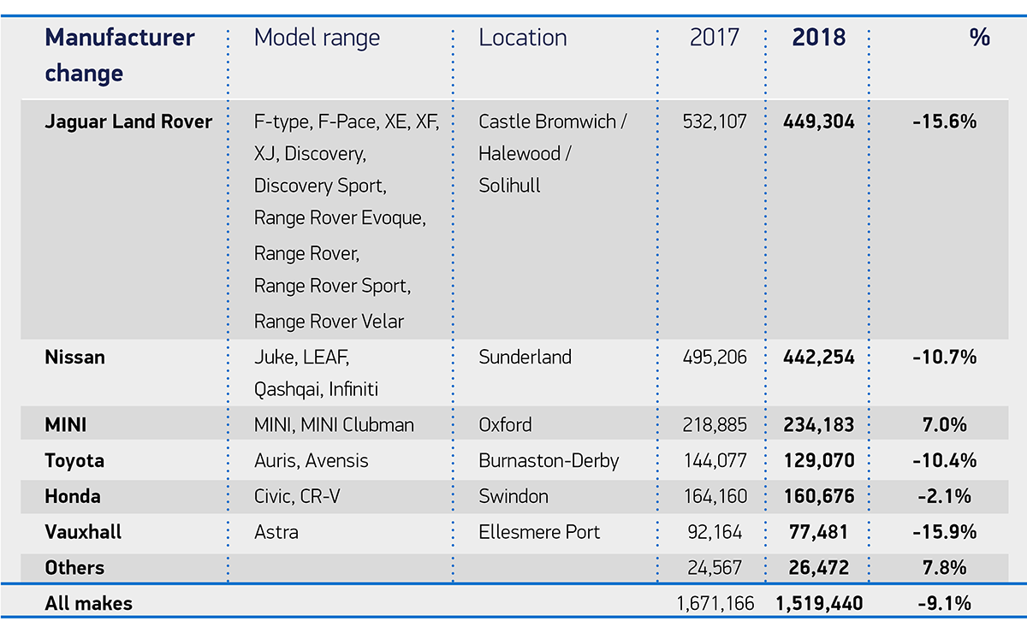Select the 'Range Rover Velar' model text
1027x639 pixels.
(x=329, y=322)
